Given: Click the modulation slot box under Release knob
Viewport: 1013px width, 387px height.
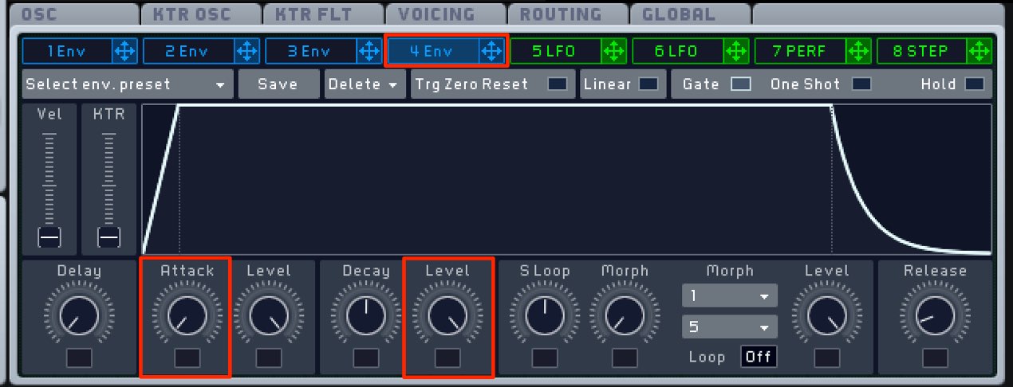Looking at the screenshot, I should click(x=935, y=358).
